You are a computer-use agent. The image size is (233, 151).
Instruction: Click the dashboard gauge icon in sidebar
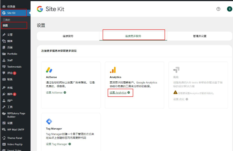(4, 6)
